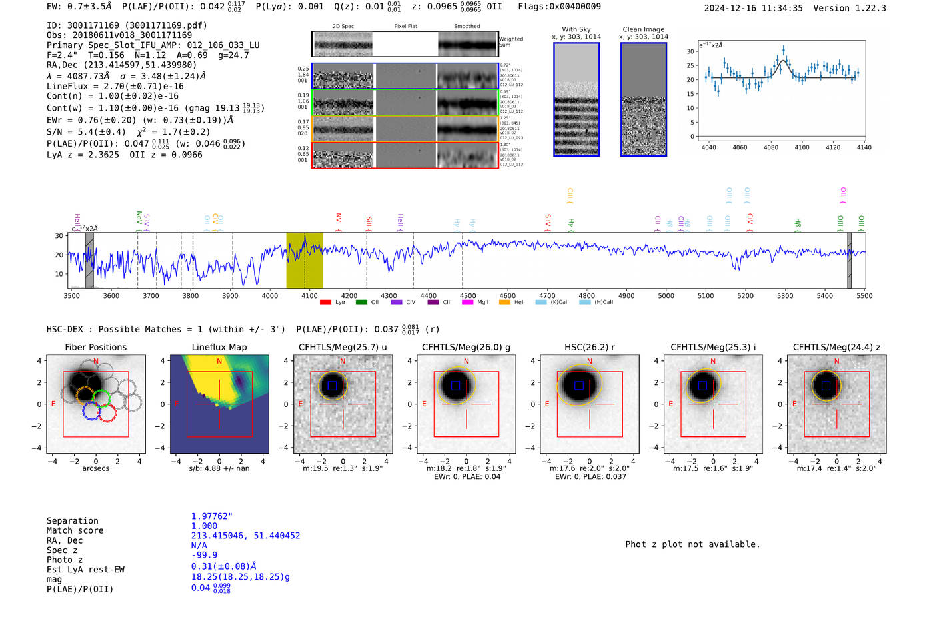Click the CFHTLS/Meg(25.3) i-band cutout
Image resolution: width=933 pixels, height=635 pixels.
click(713, 404)
